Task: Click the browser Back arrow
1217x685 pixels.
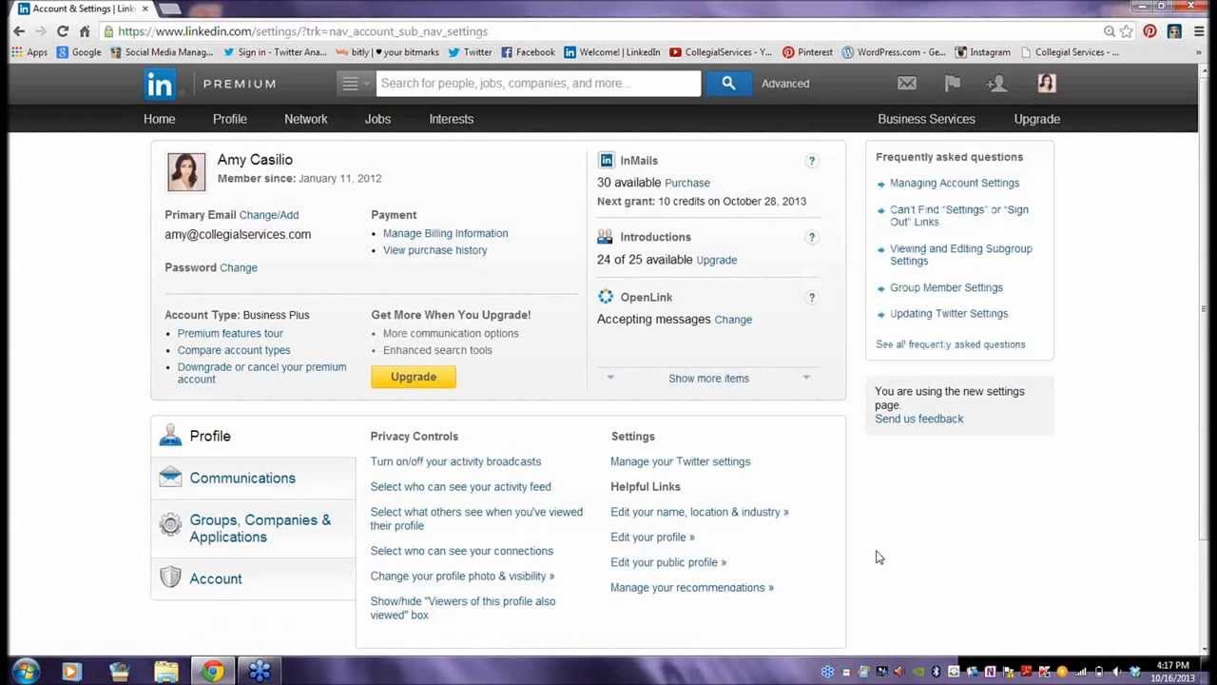Action: (19, 31)
